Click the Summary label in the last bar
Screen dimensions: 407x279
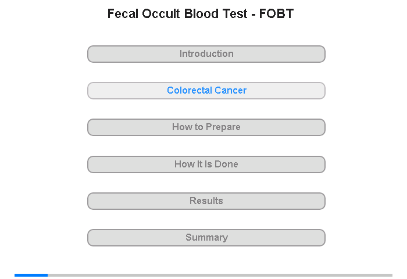206,237
